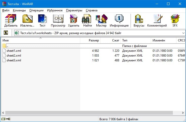The width and height of the screenshot is (186, 122).
Task: Click size value 4 982
Action: [95, 51]
